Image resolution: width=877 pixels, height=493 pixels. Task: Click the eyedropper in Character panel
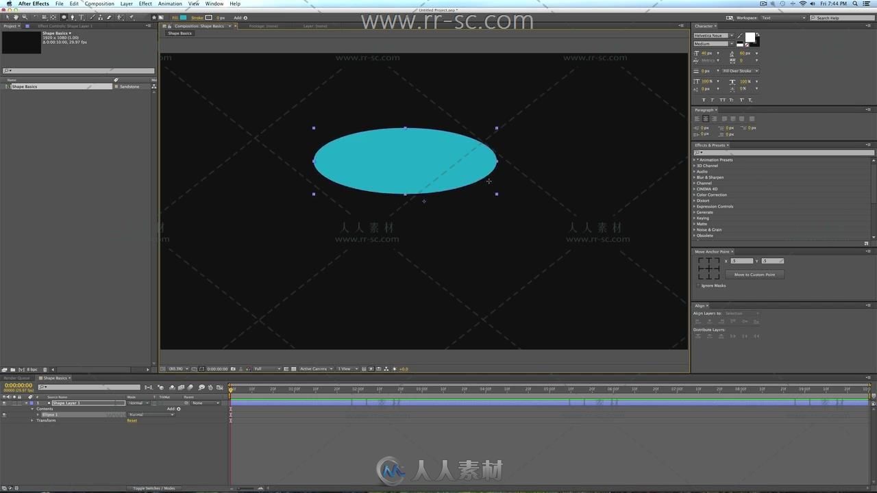(x=739, y=36)
